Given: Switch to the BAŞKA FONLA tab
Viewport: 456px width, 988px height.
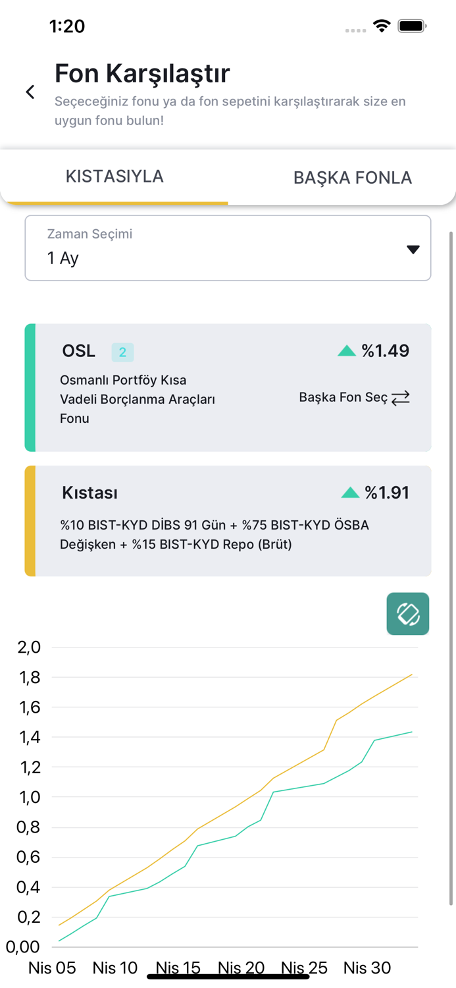Looking at the screenshot, I should [353, 178].
